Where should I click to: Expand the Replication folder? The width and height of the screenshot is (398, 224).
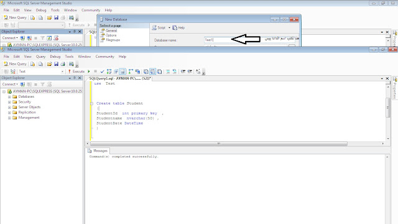(x=9, y=113)
